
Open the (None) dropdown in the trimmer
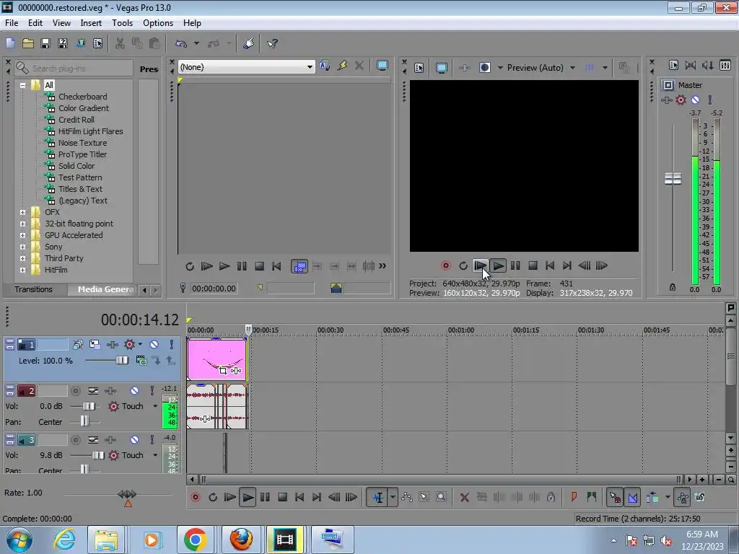click(310, 67)
